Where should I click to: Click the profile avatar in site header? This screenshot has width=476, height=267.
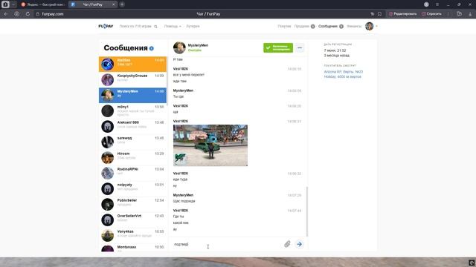coord(369,27)
